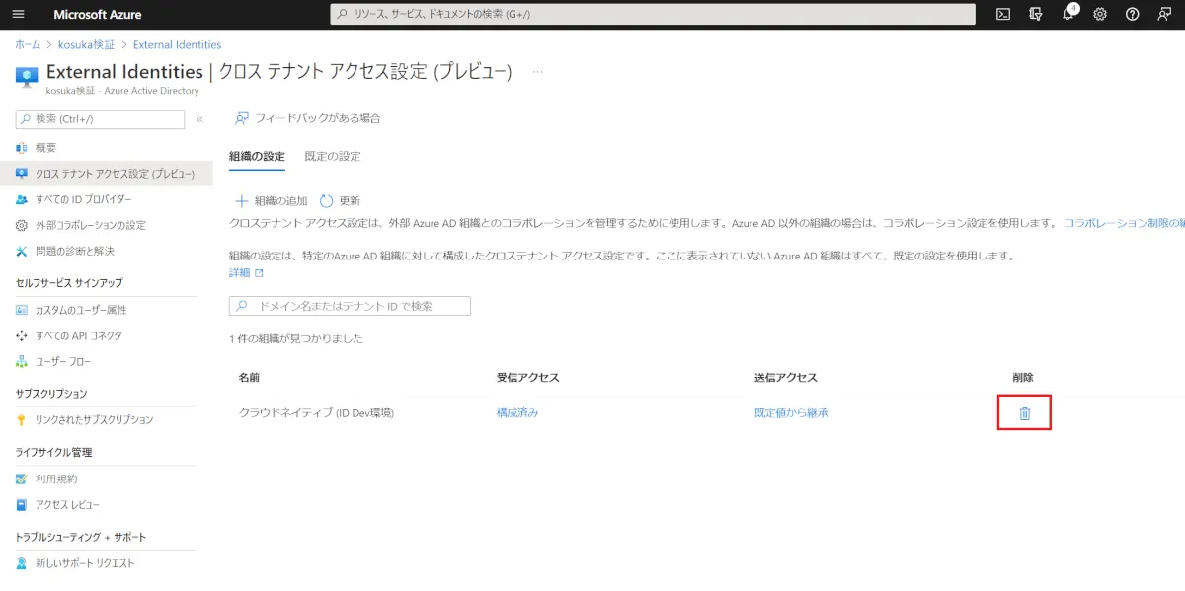The height and width of the screenshot is (591, 1185).
Task: Click the 問題の診断と解決 wrench icon
Action: point(22,251)
